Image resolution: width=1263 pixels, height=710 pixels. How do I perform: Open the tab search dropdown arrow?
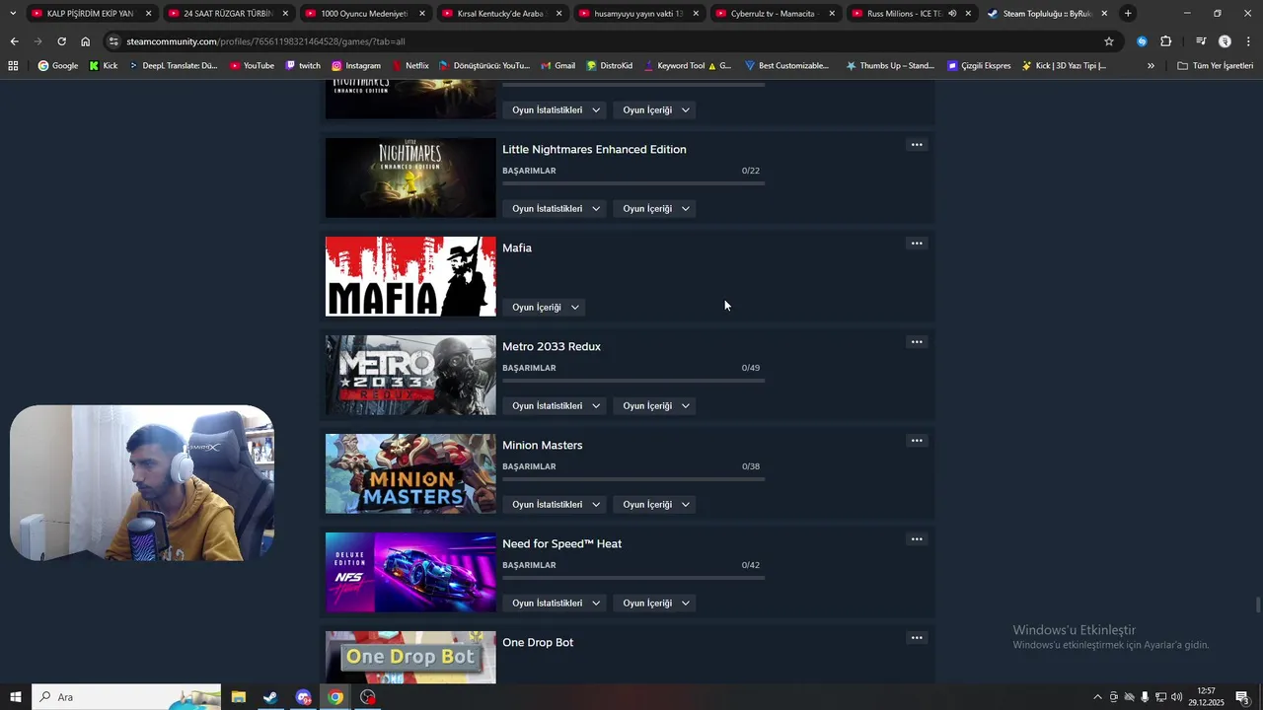(x=13, y=14)
